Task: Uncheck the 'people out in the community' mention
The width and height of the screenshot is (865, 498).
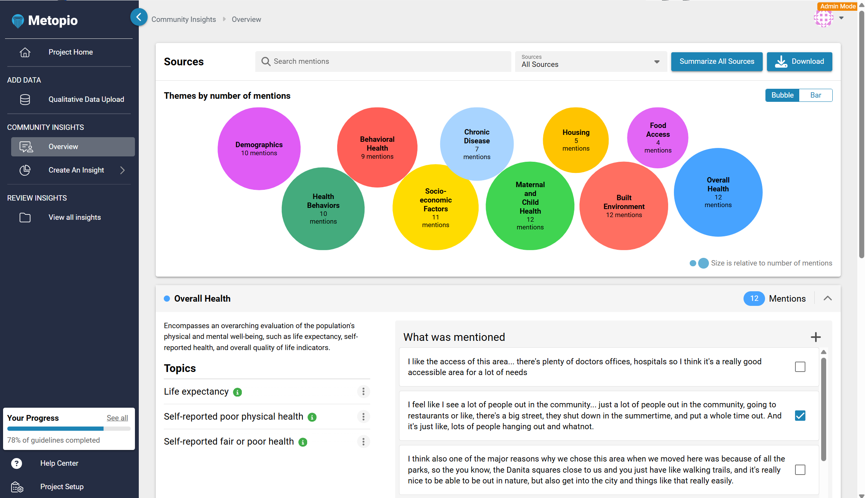Action: point(800,416)
